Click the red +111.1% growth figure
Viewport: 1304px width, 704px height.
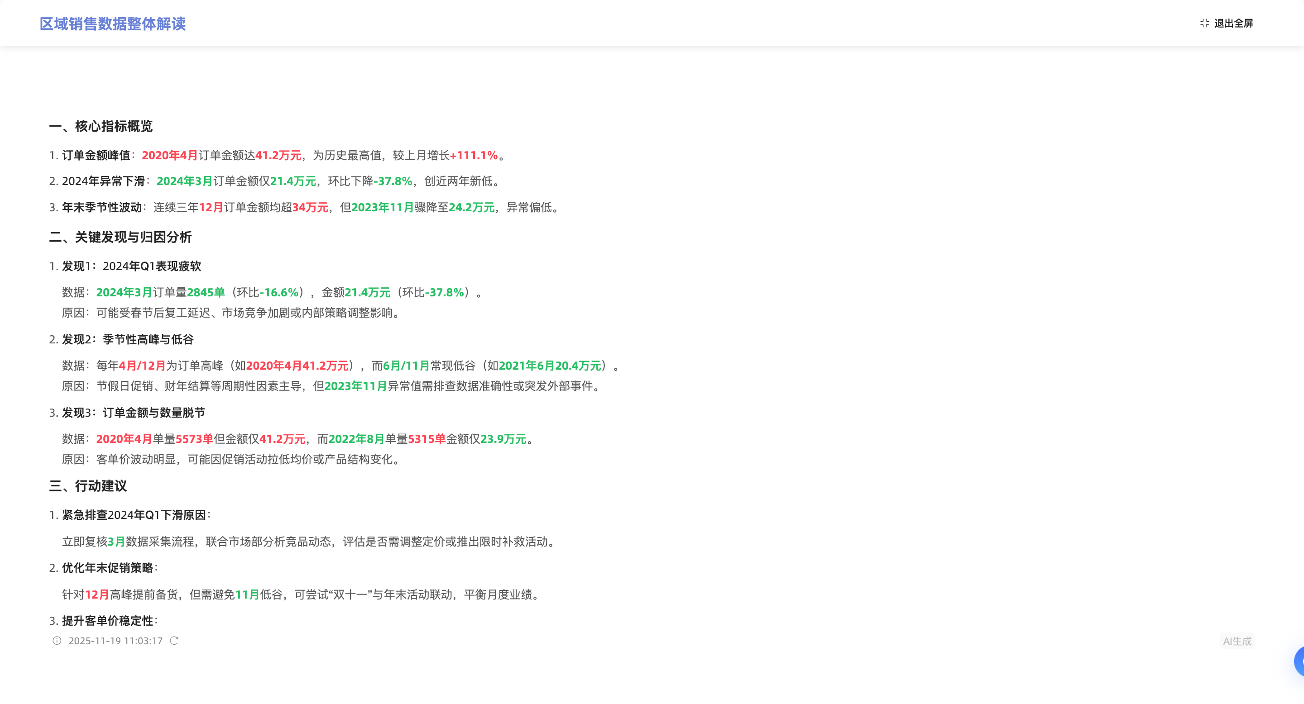point(474,155)
